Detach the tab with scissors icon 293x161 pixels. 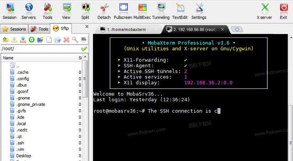pos(104,11)
